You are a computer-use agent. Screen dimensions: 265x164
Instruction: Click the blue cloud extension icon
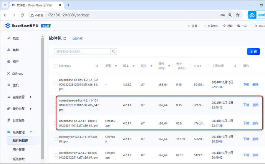(252, 15)
